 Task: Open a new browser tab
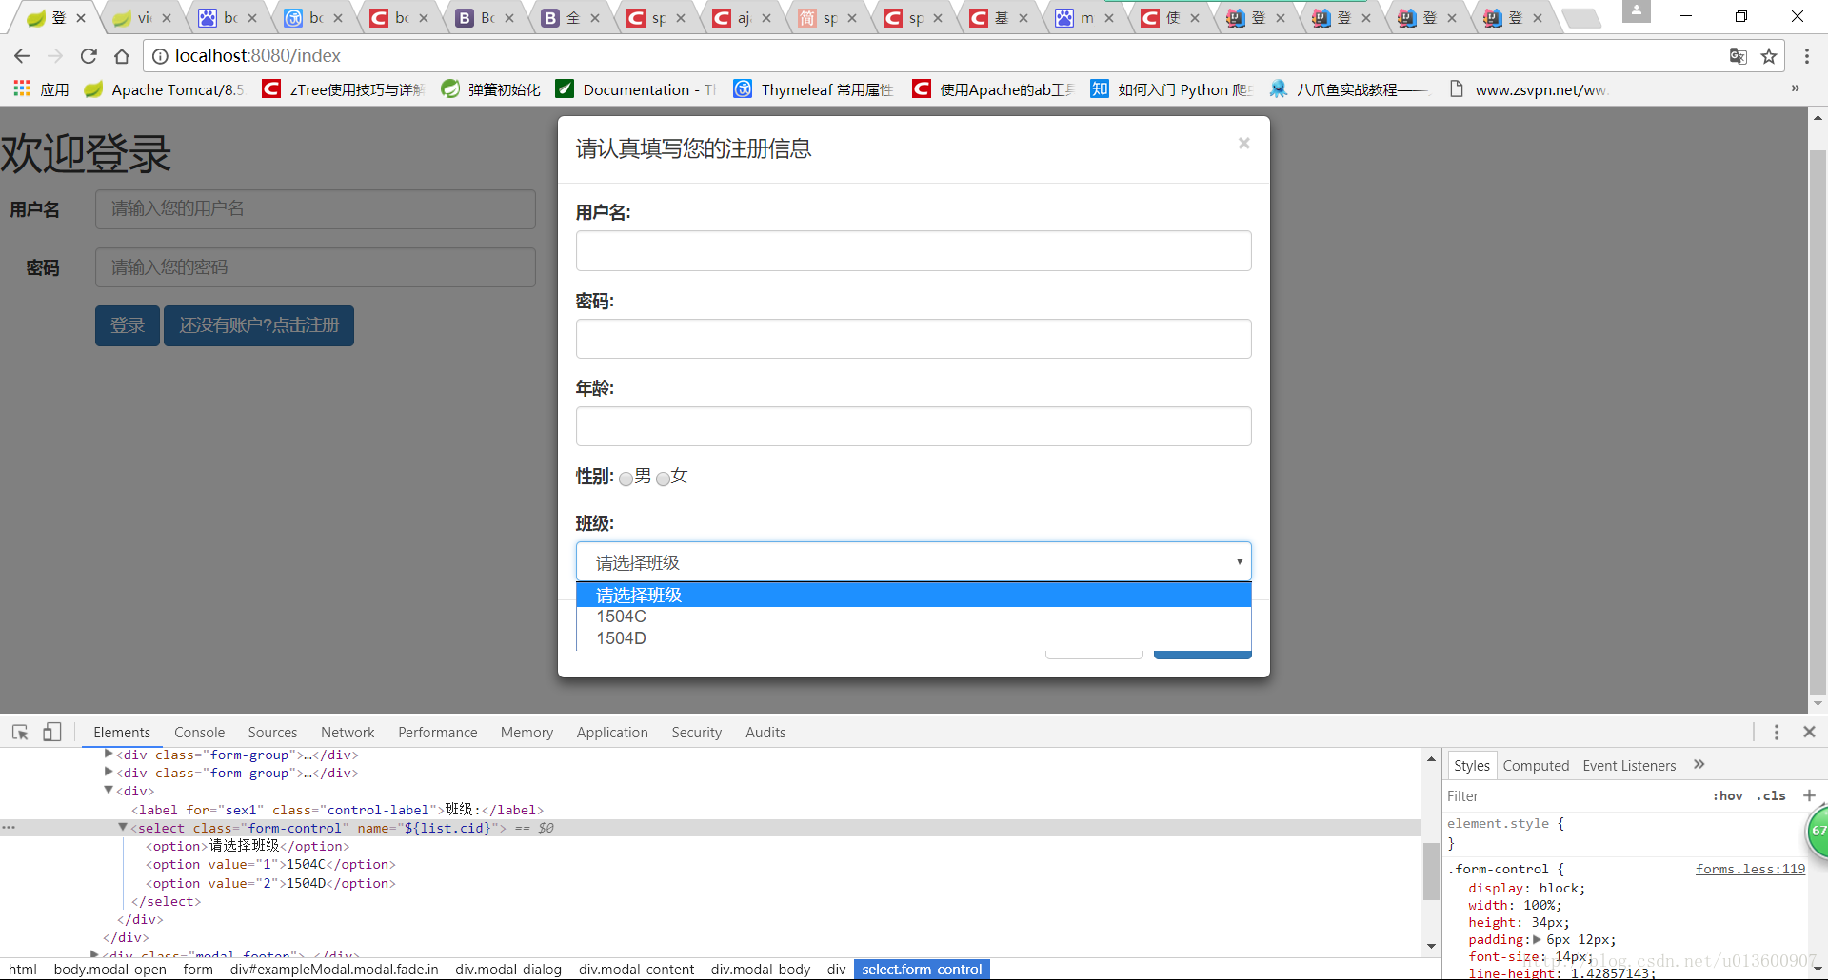click(1581, 18)
